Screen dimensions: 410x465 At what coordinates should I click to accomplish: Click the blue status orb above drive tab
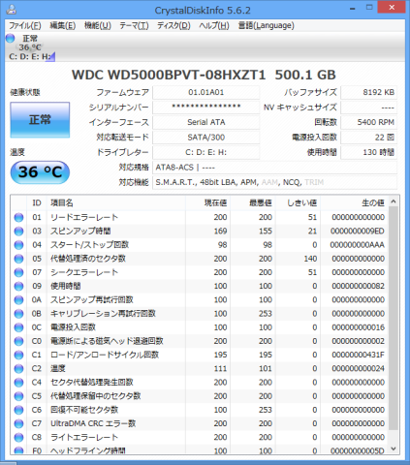10,38
